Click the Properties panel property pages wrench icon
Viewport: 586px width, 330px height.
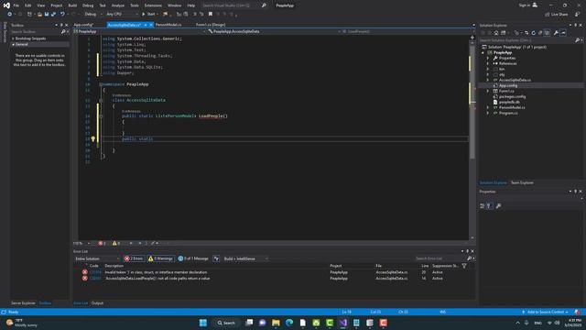coord(498,205)
